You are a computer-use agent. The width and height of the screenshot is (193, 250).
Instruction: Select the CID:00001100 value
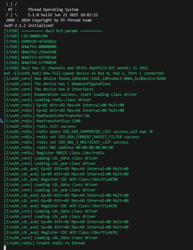[x=34, y=36]
